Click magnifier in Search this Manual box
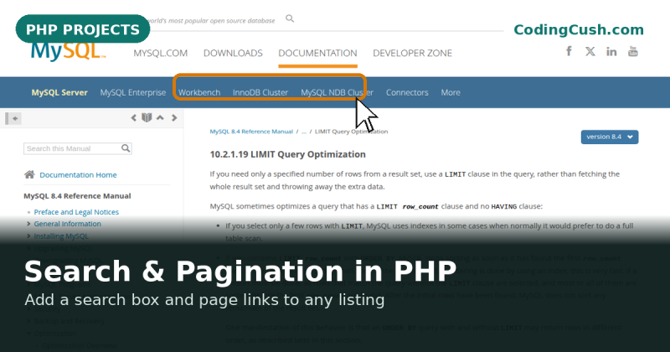Screen dimensions: 670x352 (125, 148)
